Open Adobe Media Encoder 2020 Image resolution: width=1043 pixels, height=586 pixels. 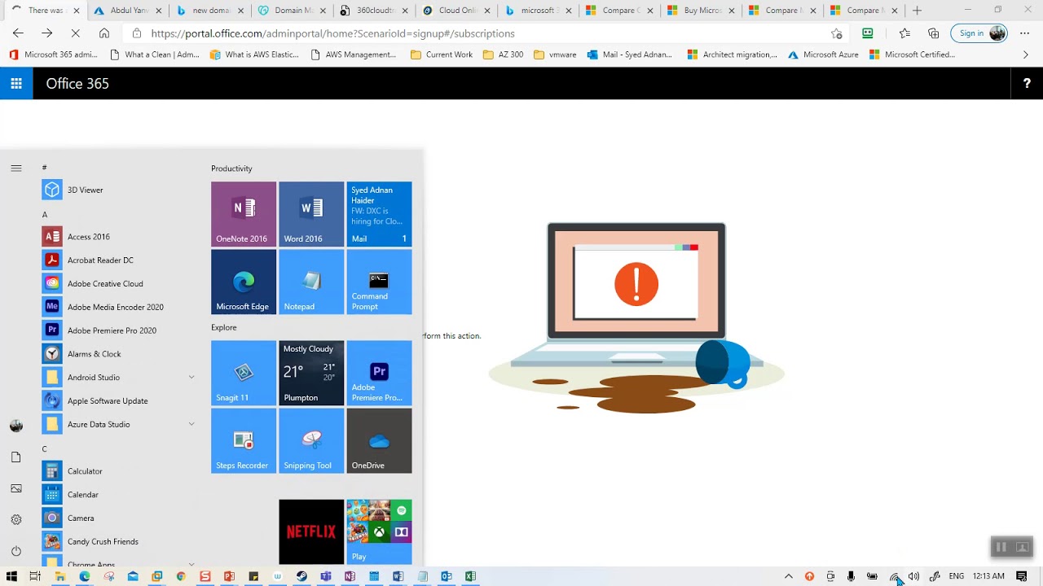pyautogui.click(x=119, y=307)
